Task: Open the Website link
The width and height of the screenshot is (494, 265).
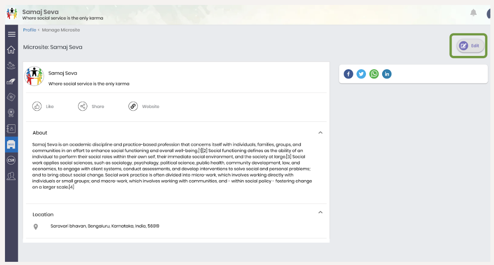Action: click(144, 107)
